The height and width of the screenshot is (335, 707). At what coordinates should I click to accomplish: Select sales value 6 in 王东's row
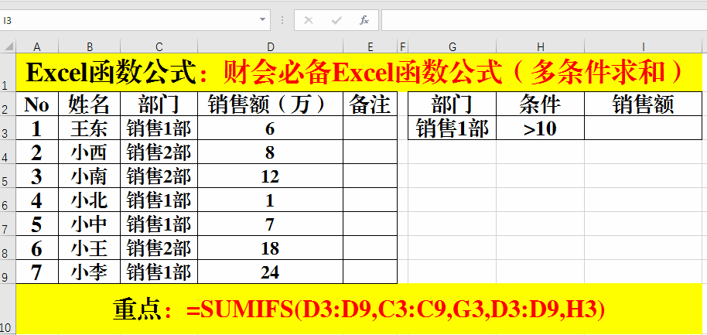click(x=270, y=128)
